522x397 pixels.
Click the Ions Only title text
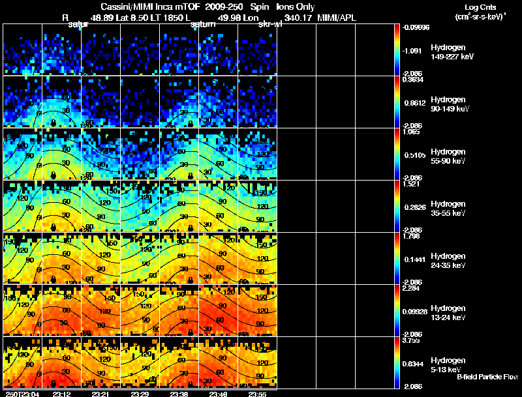[295, 7]
